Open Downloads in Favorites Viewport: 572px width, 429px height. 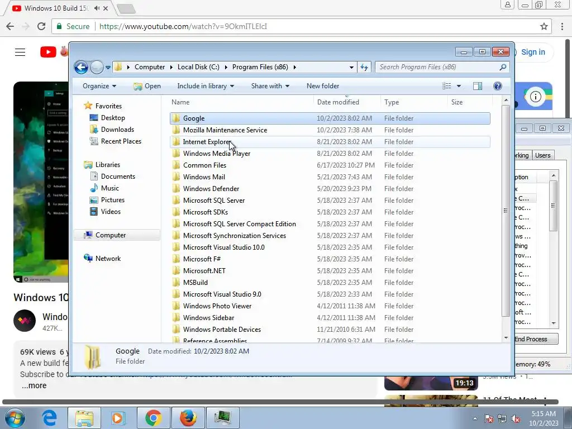[117, 130]
